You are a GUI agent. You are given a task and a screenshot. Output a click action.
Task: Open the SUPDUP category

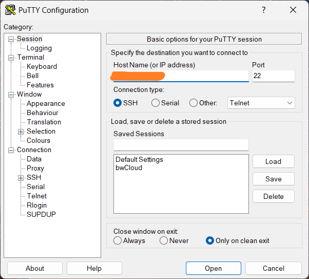41,214
